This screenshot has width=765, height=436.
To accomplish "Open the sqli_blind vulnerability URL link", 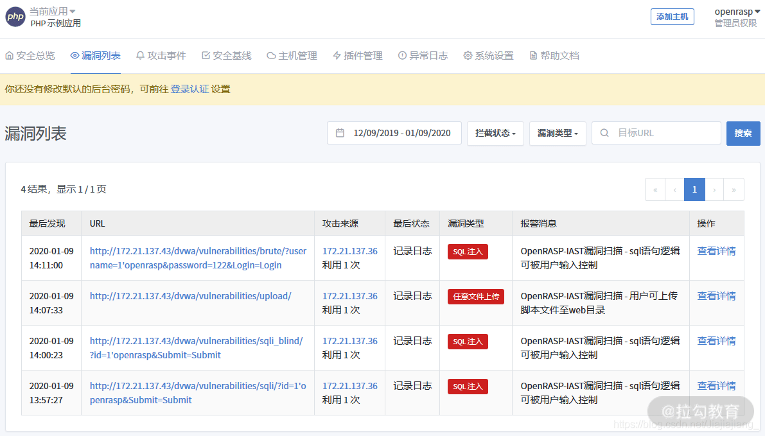I will coord(196,348).
